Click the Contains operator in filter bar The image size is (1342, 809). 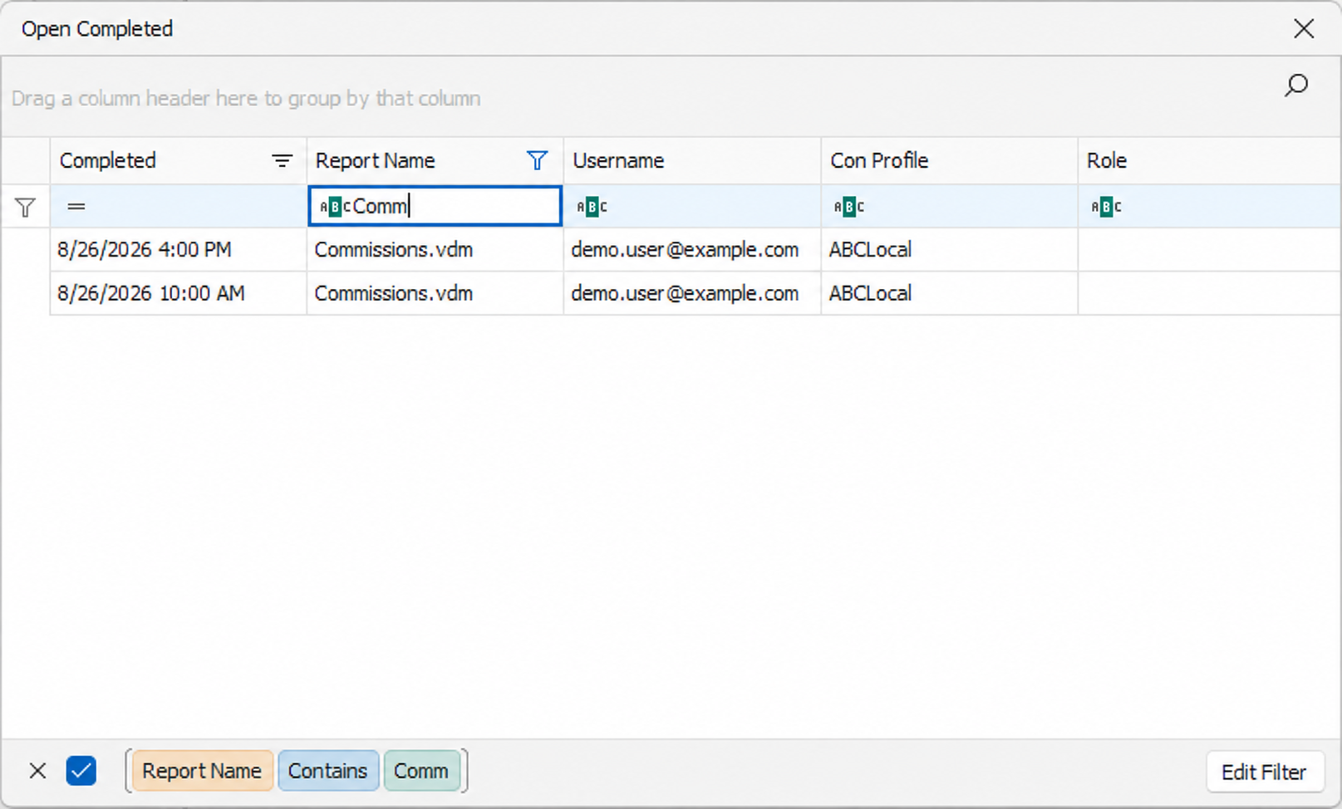coord(328,771)
